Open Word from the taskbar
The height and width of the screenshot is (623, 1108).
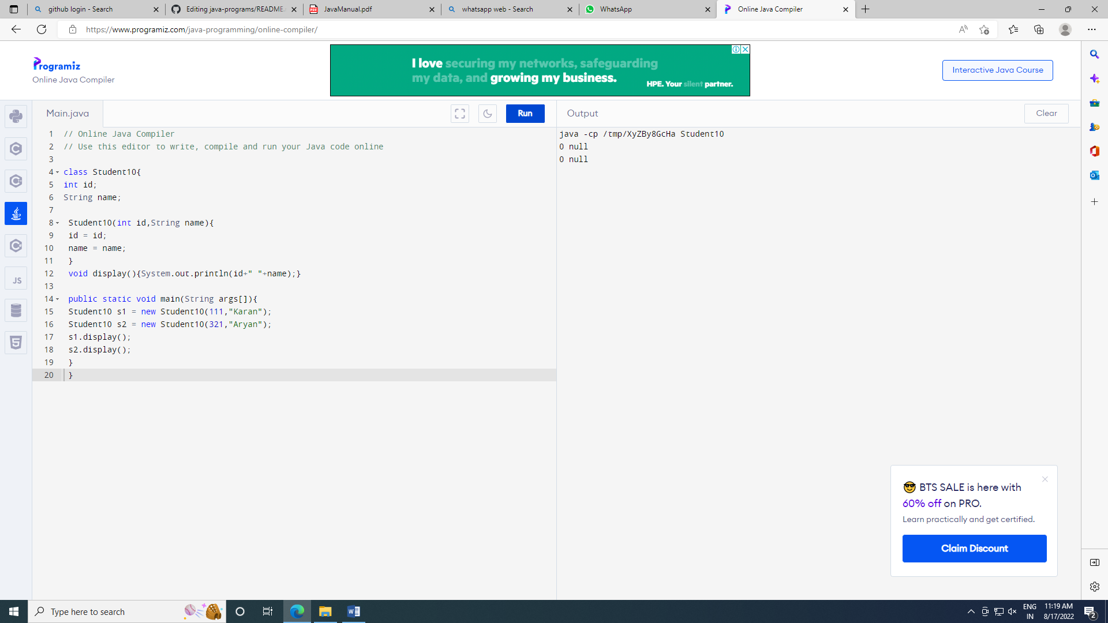tap(354, 611)
